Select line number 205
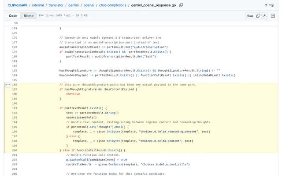The image size is (282, 176). coord(15,174)
